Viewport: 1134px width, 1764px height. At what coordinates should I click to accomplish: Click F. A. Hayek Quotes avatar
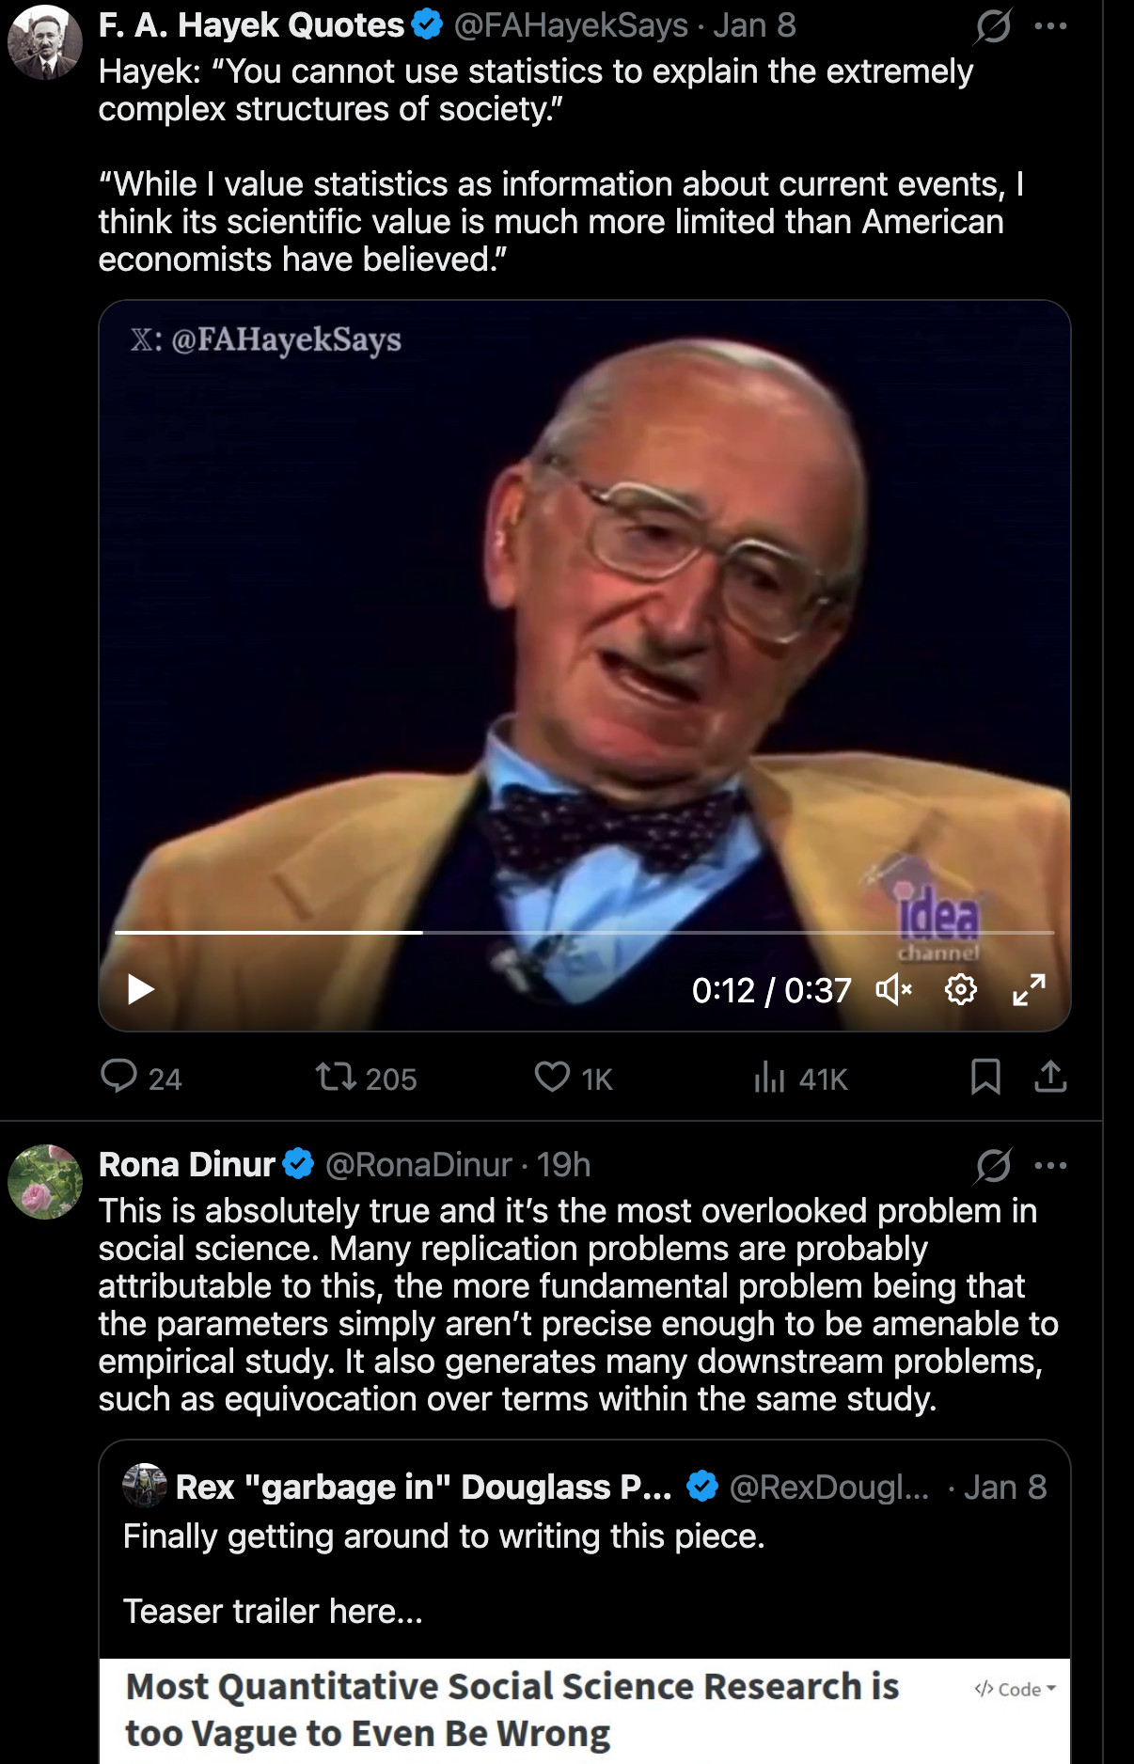45,42
